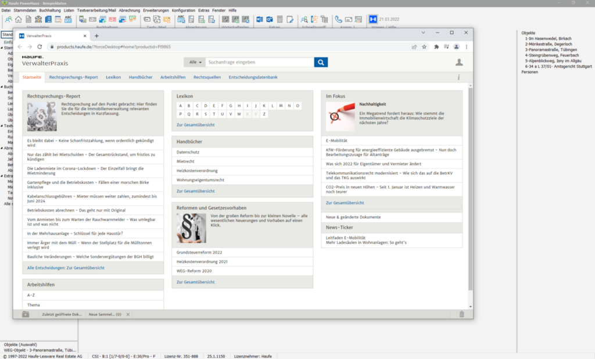Viewport: 595px width, 359px height.
Task: Collapse the Text... tree node in sidebar
Action: point(2,125)
